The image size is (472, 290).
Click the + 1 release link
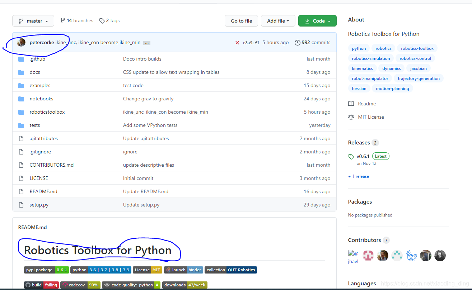coord(358,176)
